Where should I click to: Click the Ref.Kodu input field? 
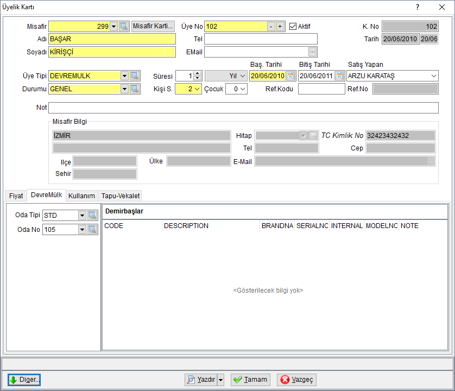(x=321, y=89)
